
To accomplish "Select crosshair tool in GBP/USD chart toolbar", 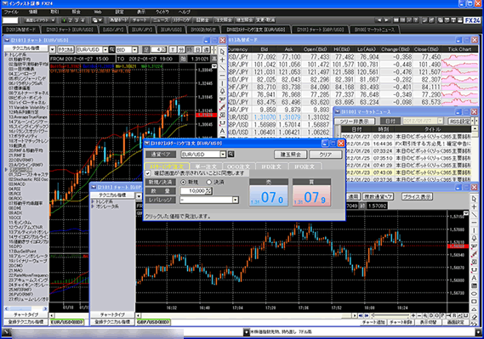I will pyautogui.click(x=474, y=206).
